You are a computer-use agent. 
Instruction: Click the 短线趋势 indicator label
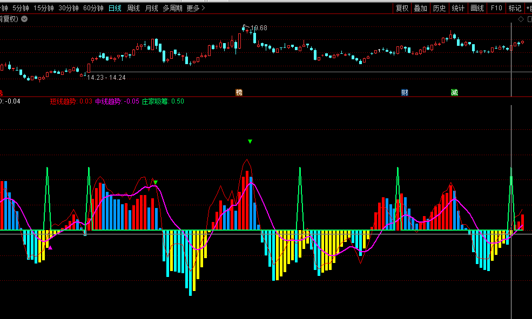64,101
